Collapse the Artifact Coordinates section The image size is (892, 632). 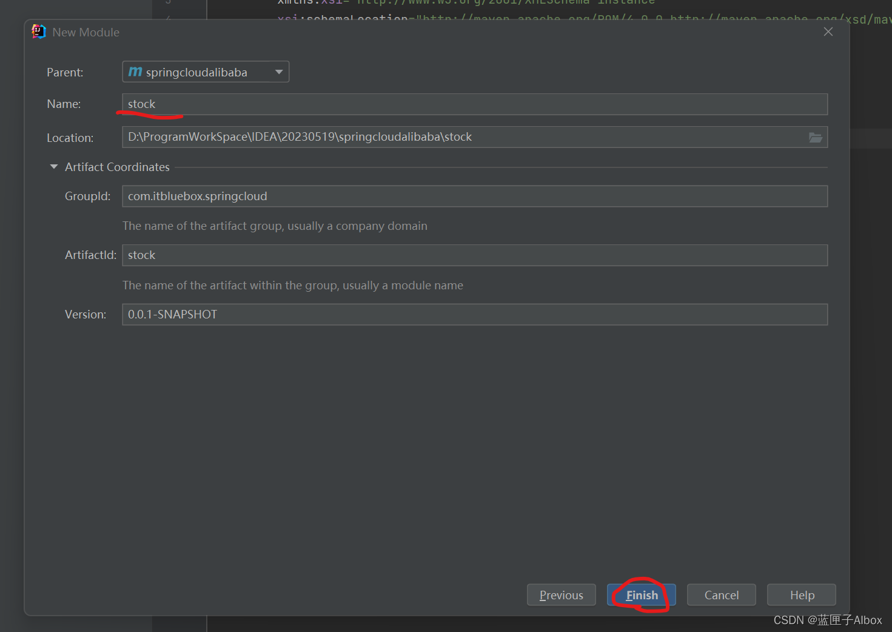click(54, 167)
